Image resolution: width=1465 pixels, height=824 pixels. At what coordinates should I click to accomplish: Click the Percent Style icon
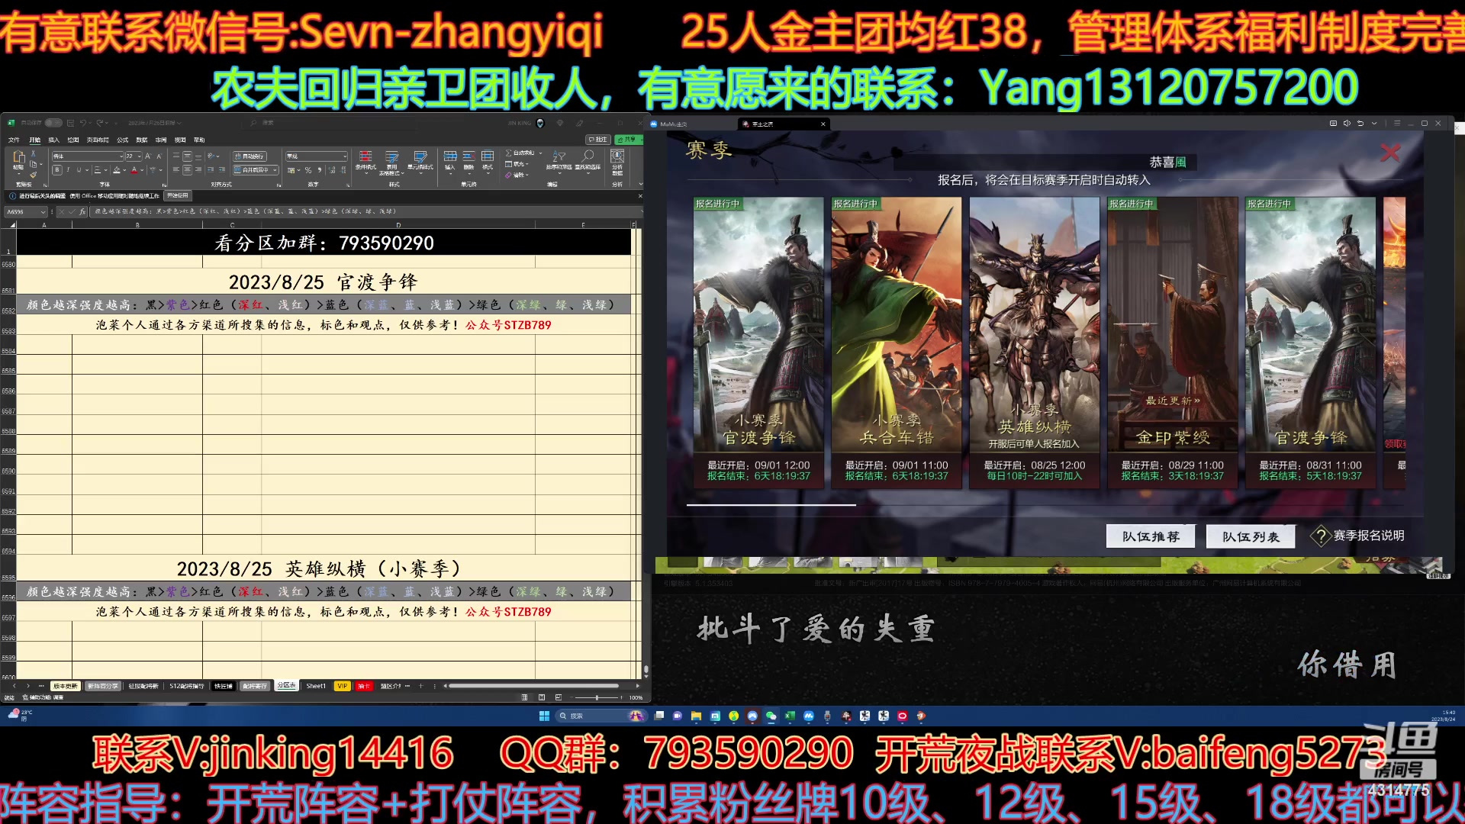[x=308, y=170]
